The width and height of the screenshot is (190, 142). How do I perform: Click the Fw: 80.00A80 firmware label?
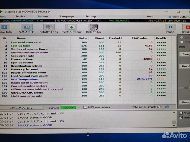point(119,21)
